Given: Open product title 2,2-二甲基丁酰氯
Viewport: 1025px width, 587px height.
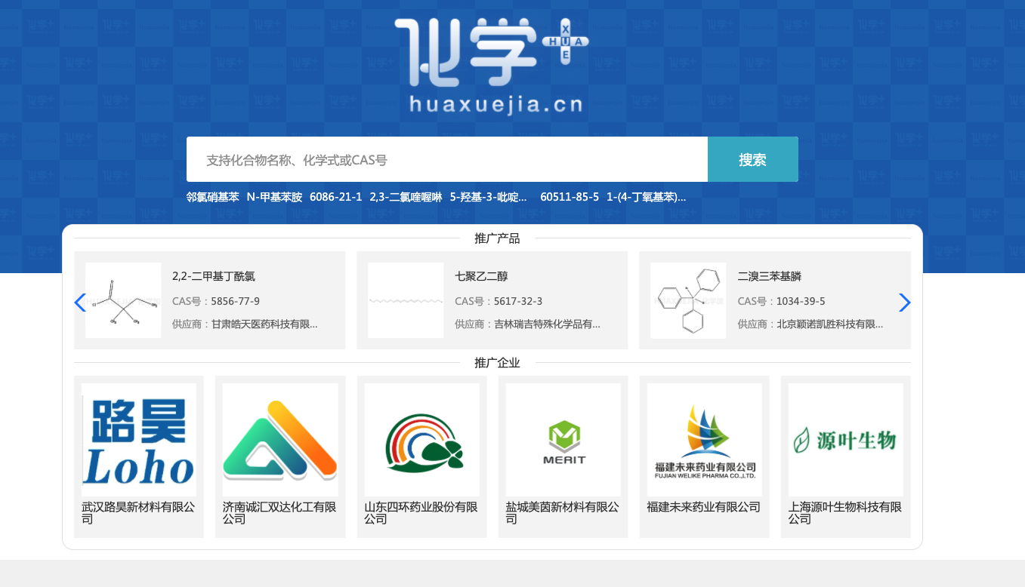Looking at the screenshot, I should 214,276.
